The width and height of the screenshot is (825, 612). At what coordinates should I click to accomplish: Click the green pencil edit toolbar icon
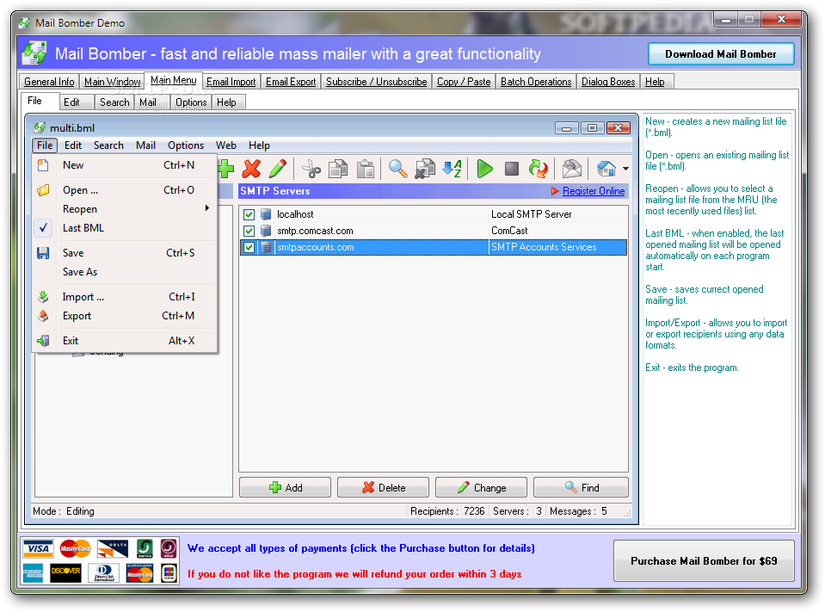(x=278, y=169)
